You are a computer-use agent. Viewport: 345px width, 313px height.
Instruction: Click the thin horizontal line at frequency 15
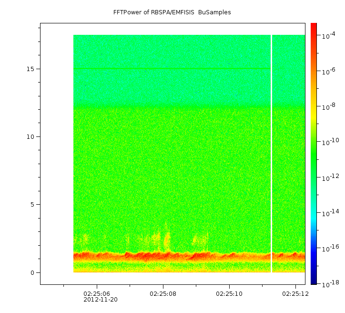tap(172, 69)
